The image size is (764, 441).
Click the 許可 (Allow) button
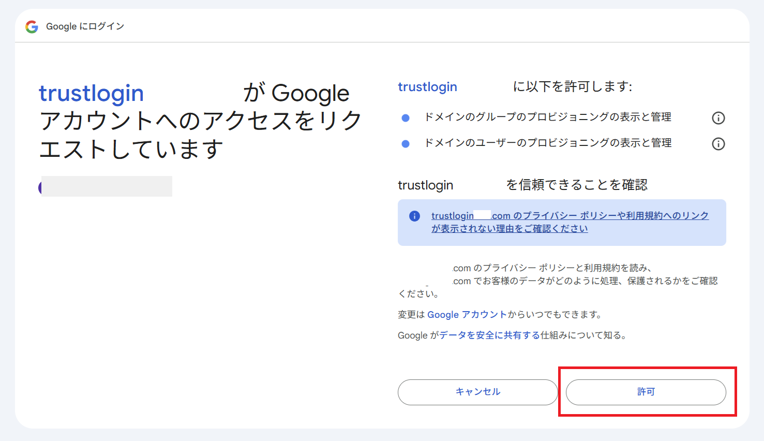pos(646,392)
